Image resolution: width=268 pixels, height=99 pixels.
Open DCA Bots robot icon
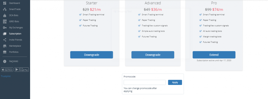(x=5, y=15)
